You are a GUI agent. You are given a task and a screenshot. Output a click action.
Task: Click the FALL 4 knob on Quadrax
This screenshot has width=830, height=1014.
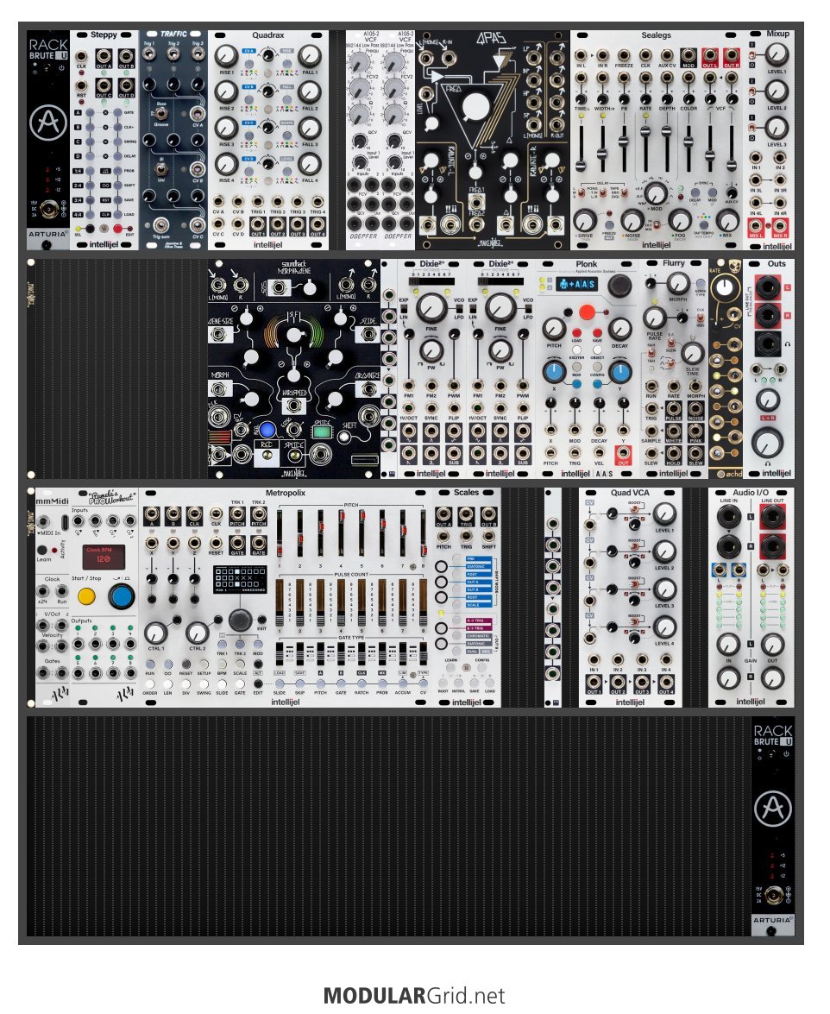click(x=311, y=165)
